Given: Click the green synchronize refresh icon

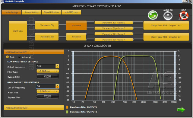Looking at the screenshot, I should click(153, 15).
